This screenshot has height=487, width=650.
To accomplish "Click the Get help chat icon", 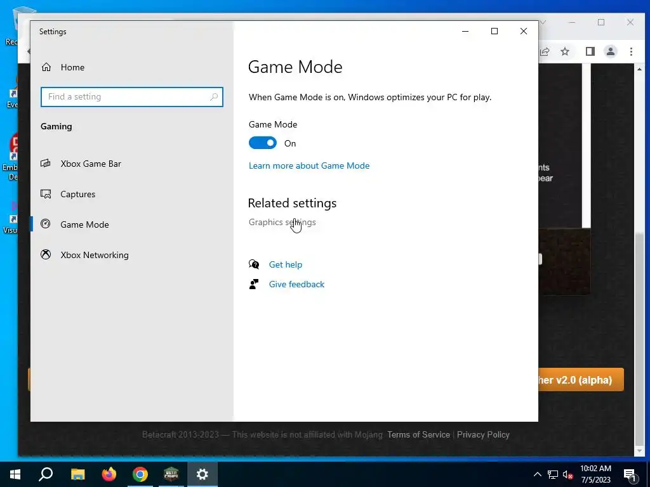I will 254,264.
